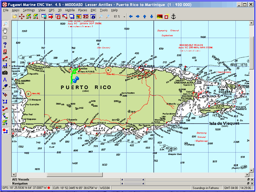Select the TRK track tool
Image resolution: width=256 pixels, height=192 pixels.
(x=5, y=66)
